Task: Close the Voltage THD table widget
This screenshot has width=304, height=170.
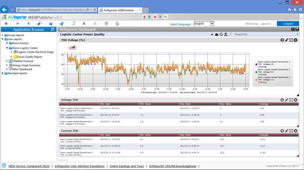Action: pyautogui.click(x=295, y=100)
